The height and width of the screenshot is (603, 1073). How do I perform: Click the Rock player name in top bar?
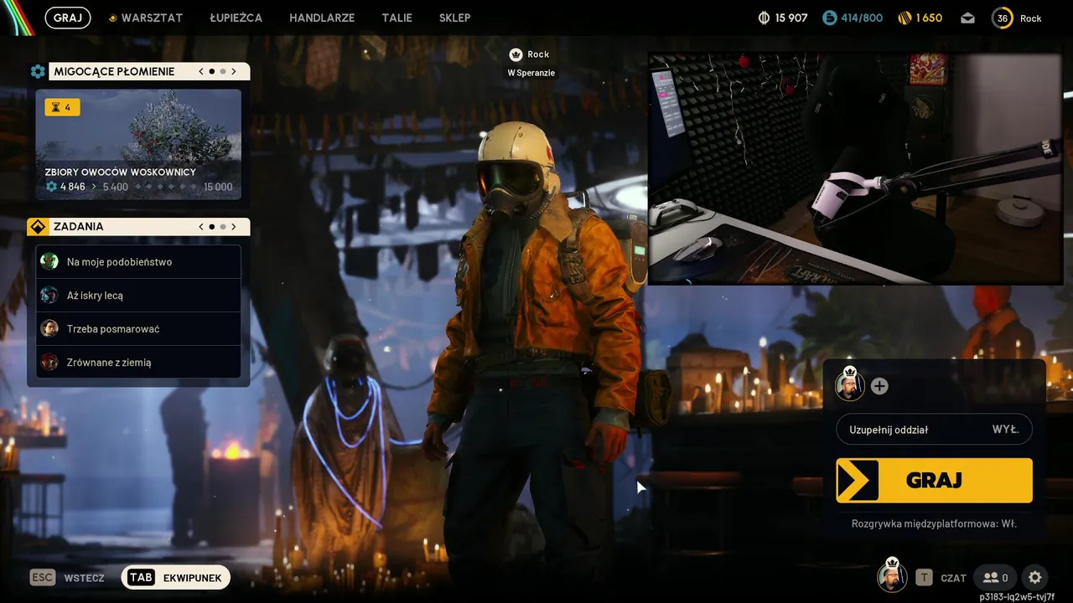point(1030,18)
